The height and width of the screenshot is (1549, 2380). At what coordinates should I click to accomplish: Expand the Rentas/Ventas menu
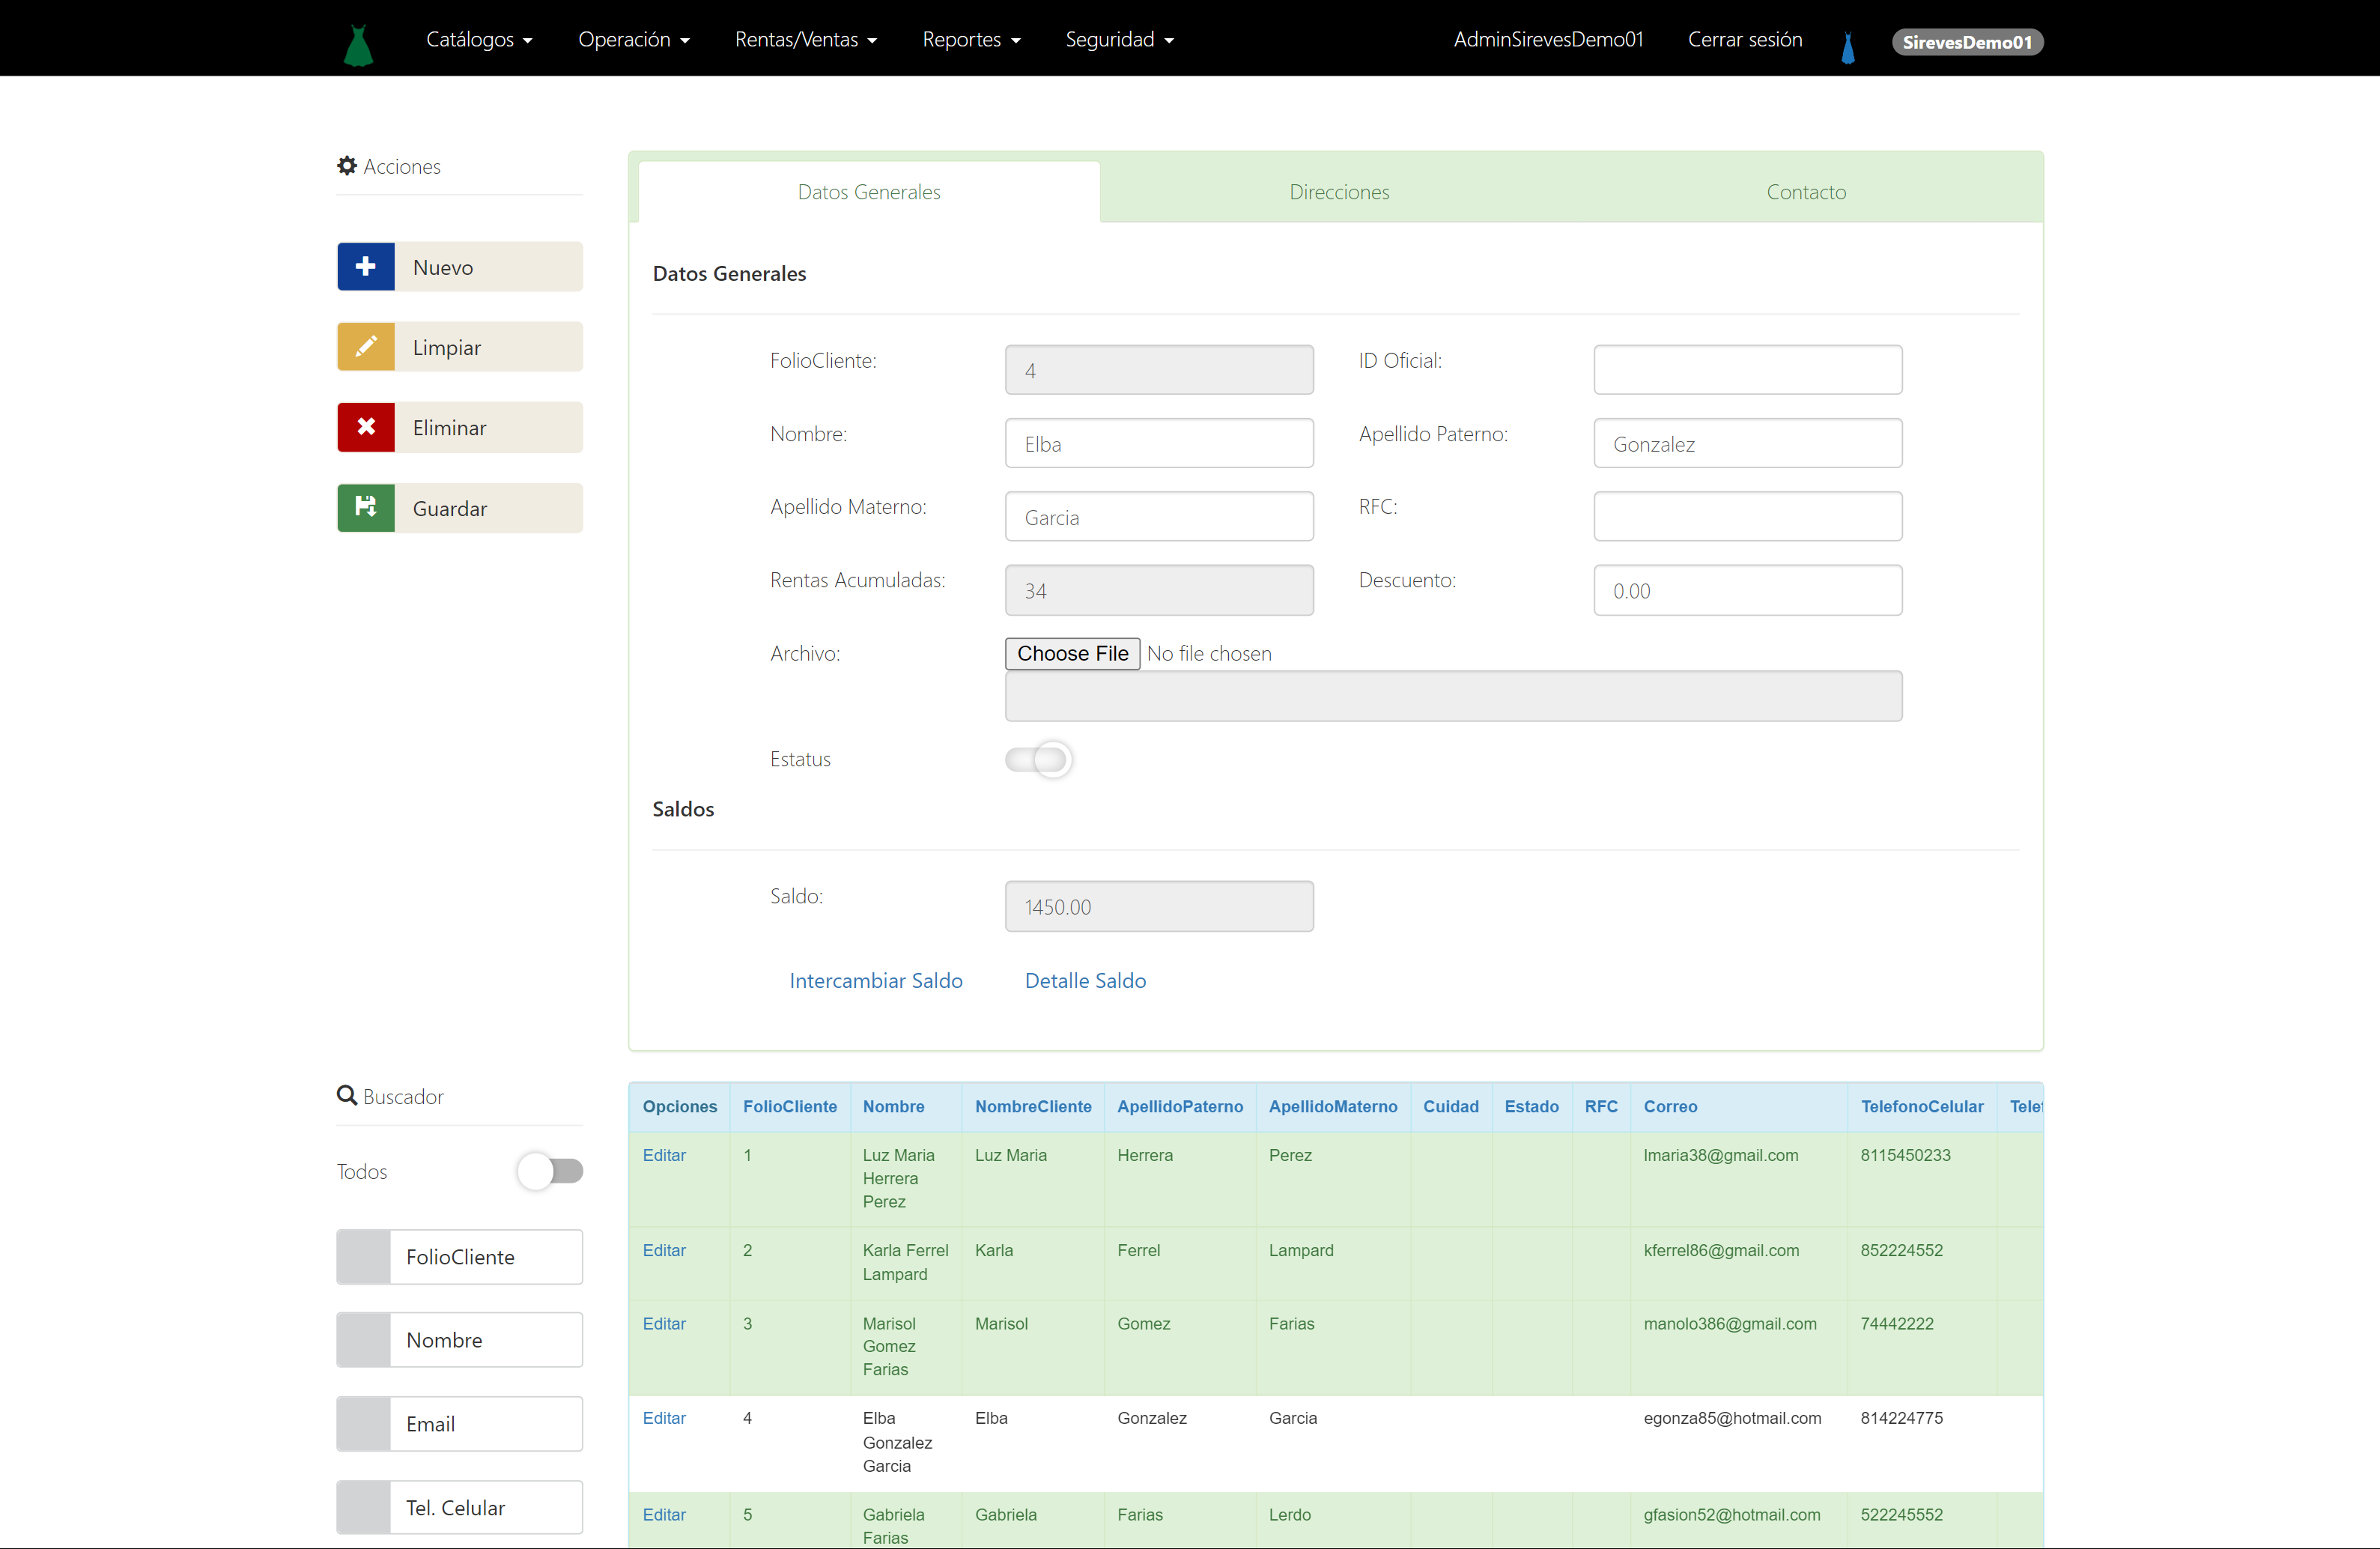[806, 39]
